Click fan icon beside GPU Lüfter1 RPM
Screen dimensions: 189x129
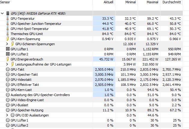[8, 49]
